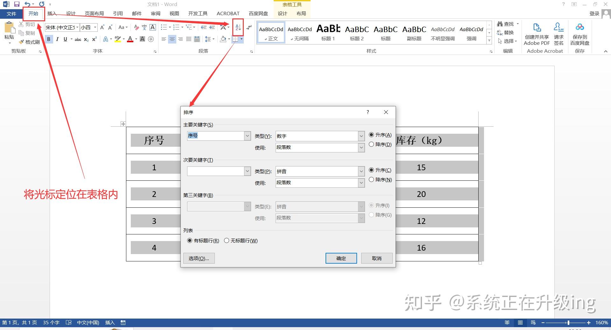Open the font size dropdown 小四
Screen dimensions: 611x330
point(95,28)
